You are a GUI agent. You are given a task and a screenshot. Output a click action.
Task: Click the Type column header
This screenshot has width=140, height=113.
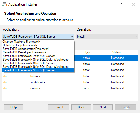coord(96,52)
